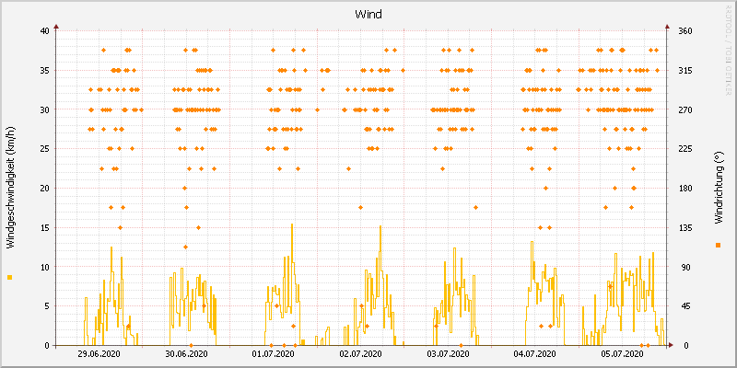Select the 05.07.2020 date label
Image resolution: width=737 pixels, height=368 pixels.
[623, 353]
